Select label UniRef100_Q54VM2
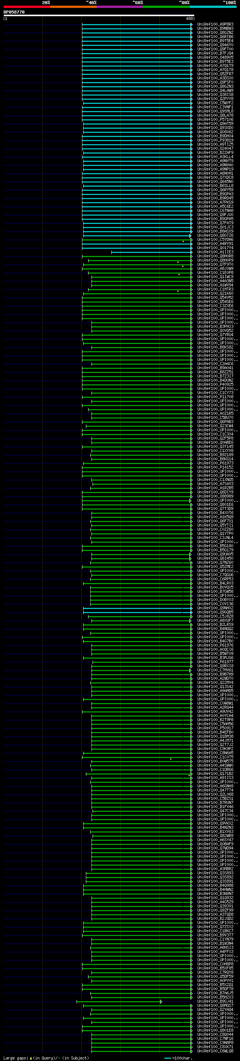Viewport: 240px width, 1061px height. [215, 297]
